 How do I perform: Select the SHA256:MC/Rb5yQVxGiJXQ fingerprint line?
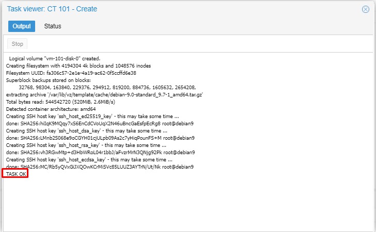tap(100, 167)
